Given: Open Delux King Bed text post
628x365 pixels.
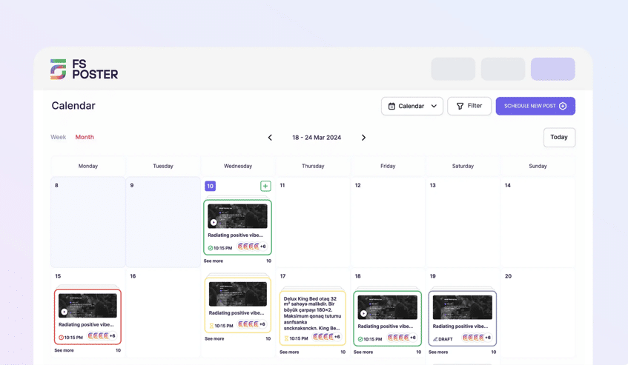Looking at the screenshot, I should [312, 318].
